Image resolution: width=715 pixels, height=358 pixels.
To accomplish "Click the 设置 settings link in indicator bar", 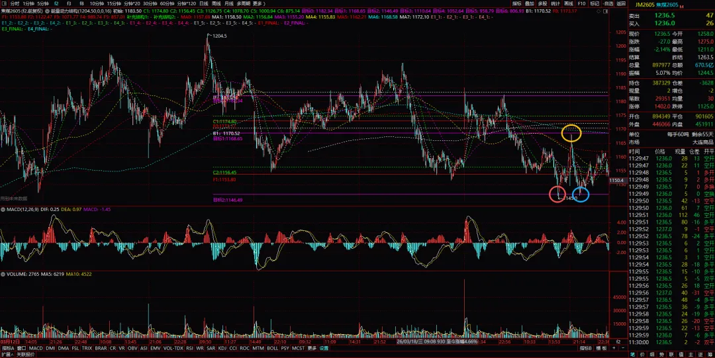I will tap(324, 348).
